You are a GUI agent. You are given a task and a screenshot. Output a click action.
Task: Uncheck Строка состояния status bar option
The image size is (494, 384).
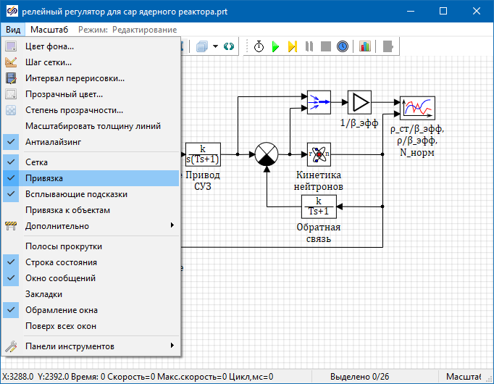point(61,262)
